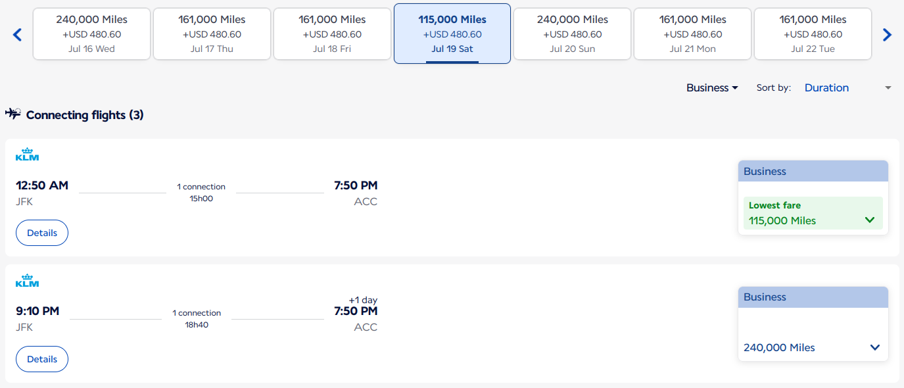
Task: Switch to the Jul 20 Sun date
Action: [572, 34]
